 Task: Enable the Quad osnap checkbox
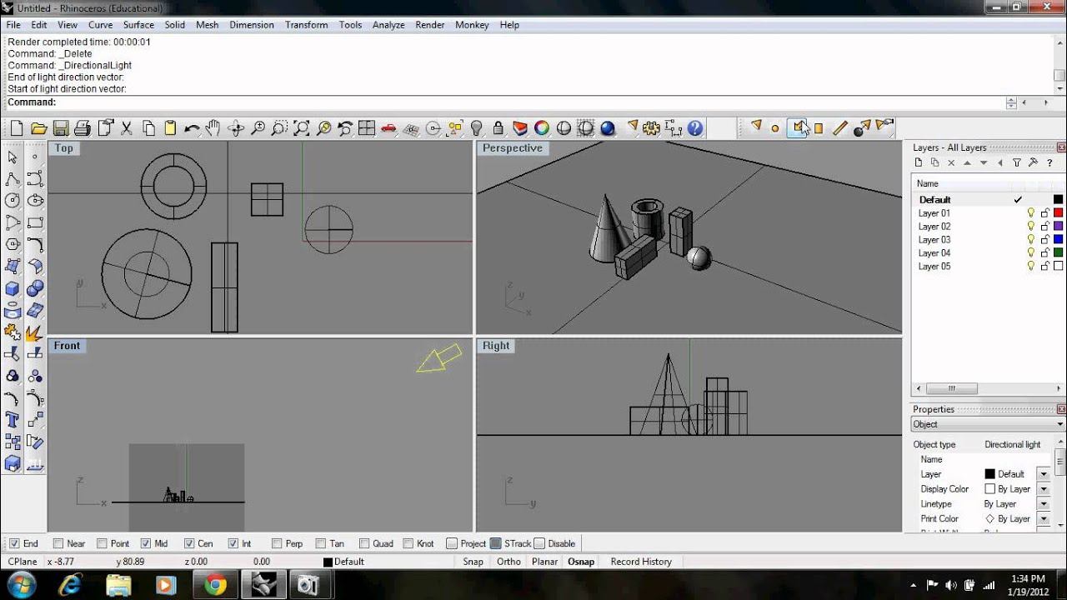(x=364, y=543)
